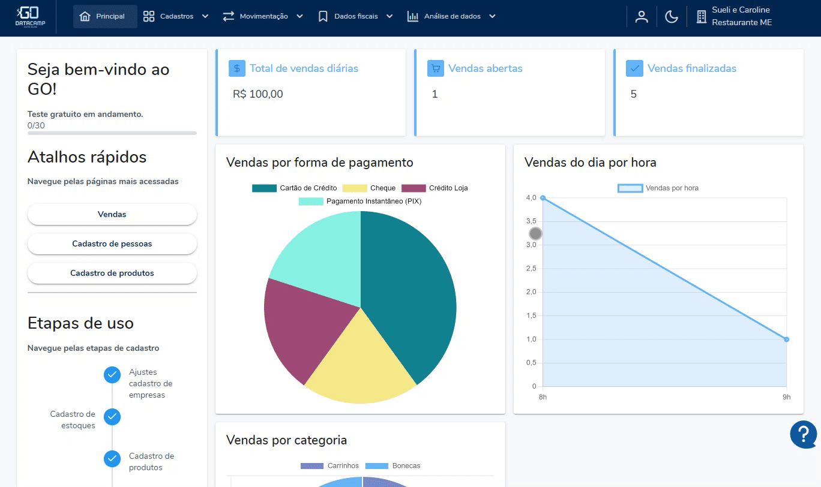Open the Dados fiscais menu label
The width and height of the screenshot is (821, 487).
(356, 16)
